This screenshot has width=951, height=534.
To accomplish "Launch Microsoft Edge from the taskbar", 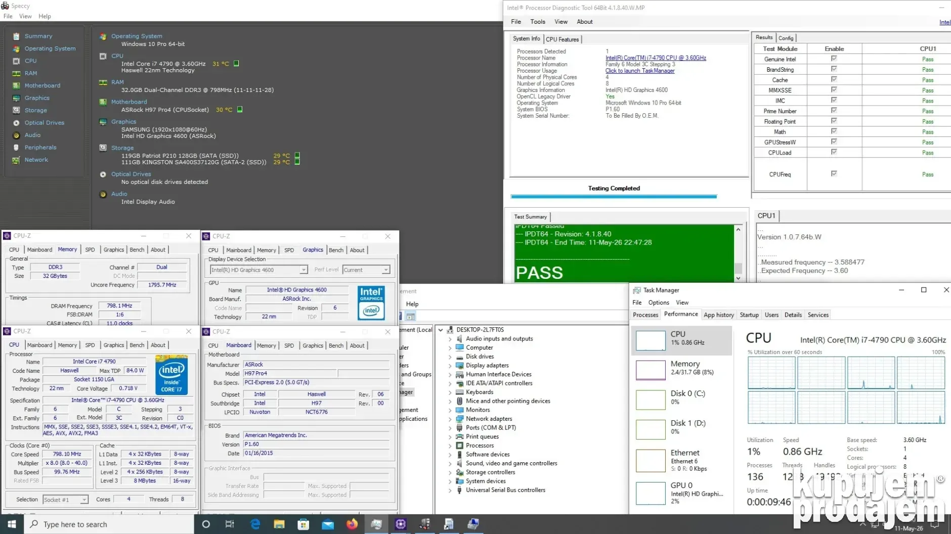I will point(255,524).
